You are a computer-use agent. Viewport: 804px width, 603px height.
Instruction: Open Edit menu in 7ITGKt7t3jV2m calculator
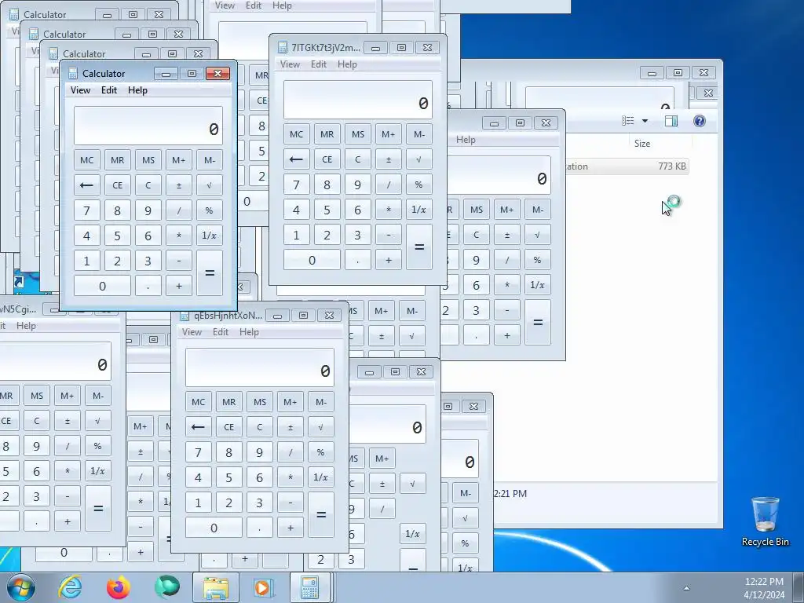click(319, 64)
